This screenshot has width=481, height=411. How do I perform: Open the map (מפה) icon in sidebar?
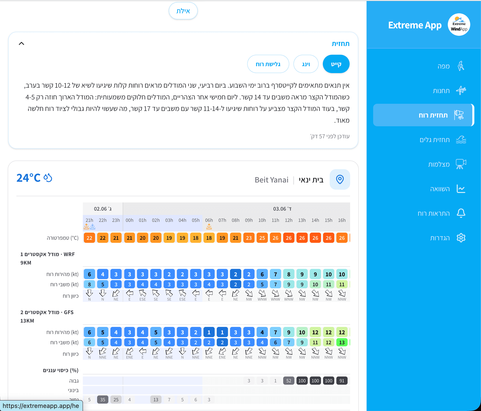coord(461,66)
